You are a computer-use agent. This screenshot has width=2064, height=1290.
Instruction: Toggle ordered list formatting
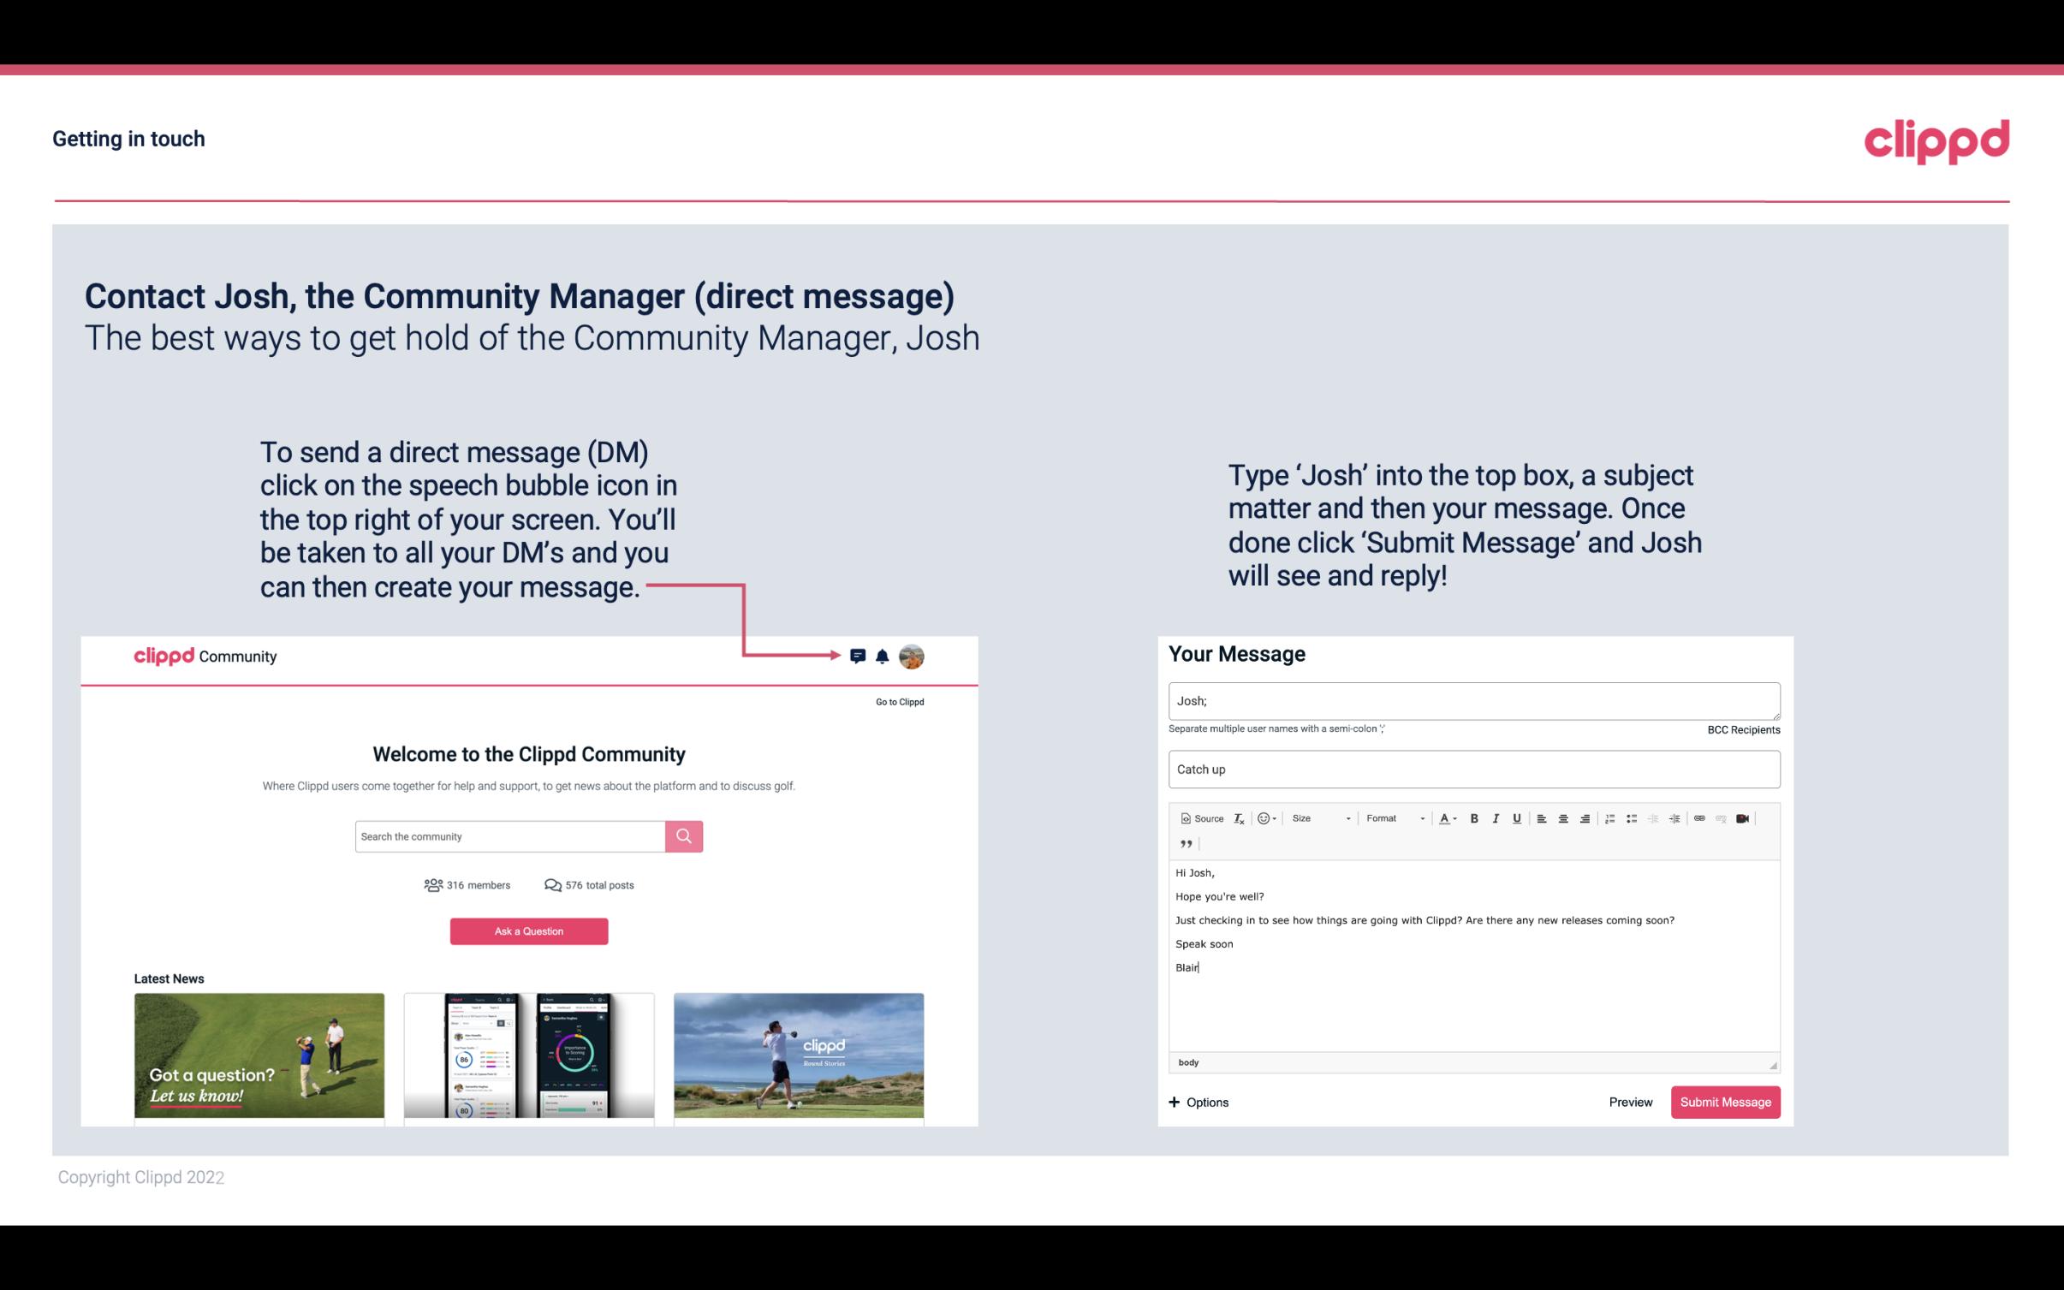[1611, 817]
